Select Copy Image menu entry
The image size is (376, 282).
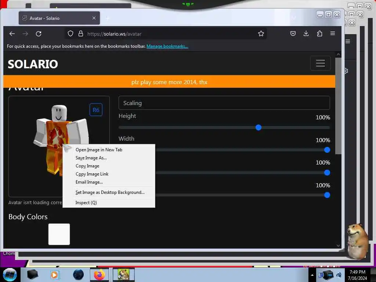[109, 166]
